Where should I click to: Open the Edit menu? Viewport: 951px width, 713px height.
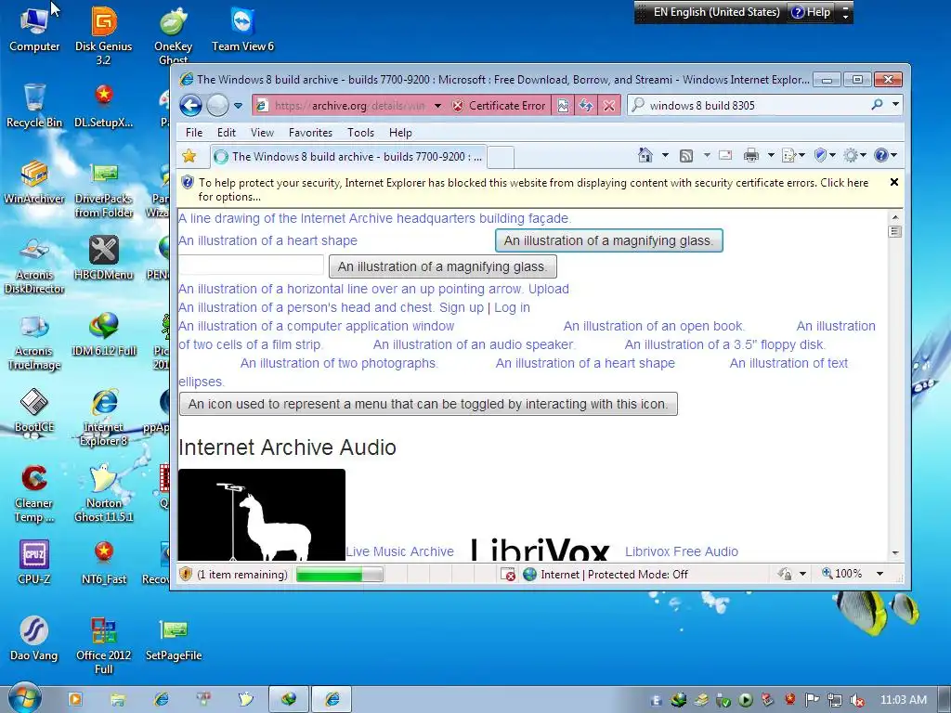(x=227, y=132)
